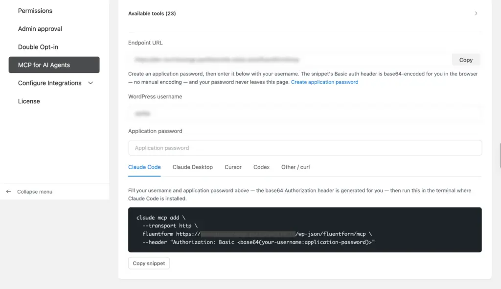Click the Collapse menu label

pos(35,192)
